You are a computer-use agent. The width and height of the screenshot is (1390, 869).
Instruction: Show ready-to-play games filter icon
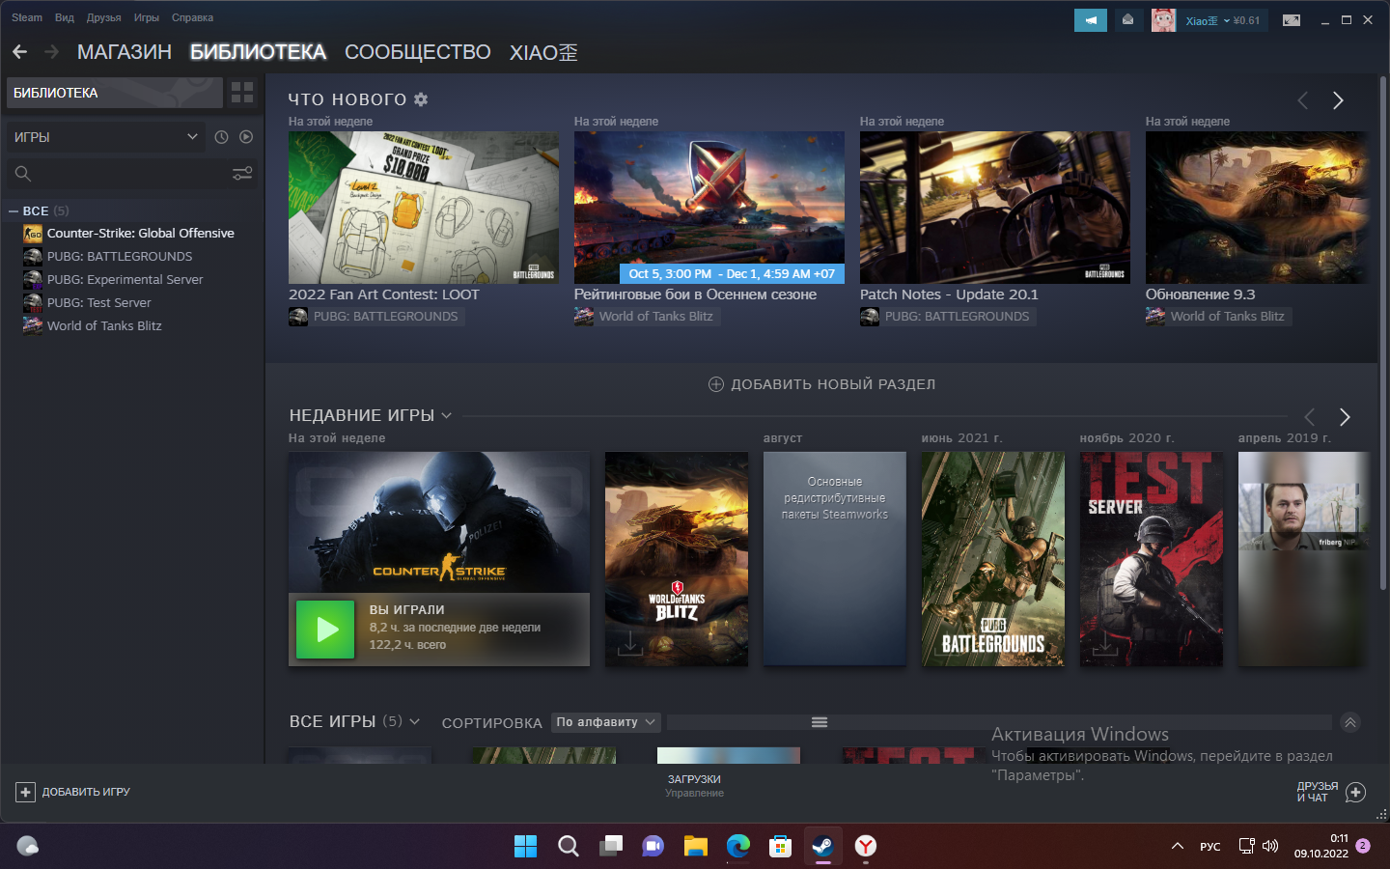[246, 137]
